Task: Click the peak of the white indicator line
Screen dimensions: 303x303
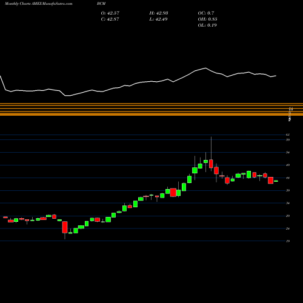Action: 205,68
